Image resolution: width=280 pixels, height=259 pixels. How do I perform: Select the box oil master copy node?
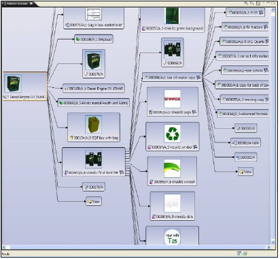pos(172,78)
